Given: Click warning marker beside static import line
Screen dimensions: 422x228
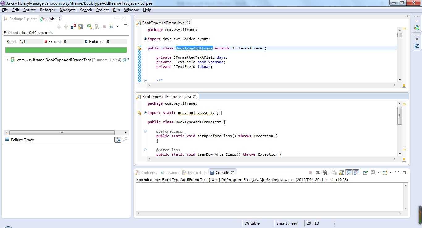Looking at the screenshot, I should pos(140,113).
